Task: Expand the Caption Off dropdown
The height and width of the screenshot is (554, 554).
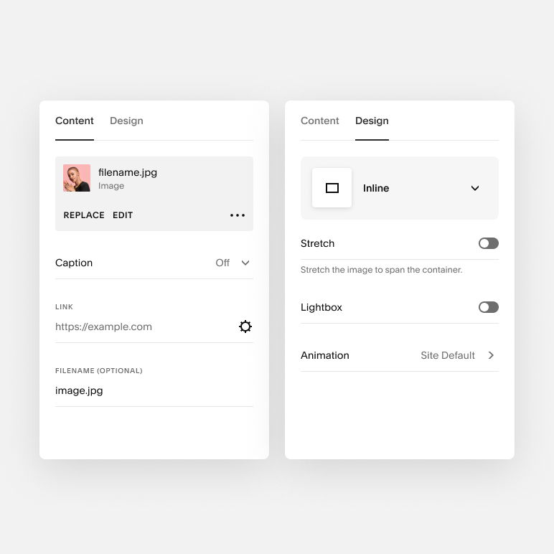Action: click(x=233, y=263)
